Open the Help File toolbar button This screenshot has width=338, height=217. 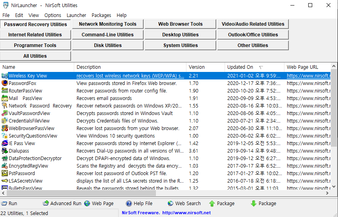point(139,203)
